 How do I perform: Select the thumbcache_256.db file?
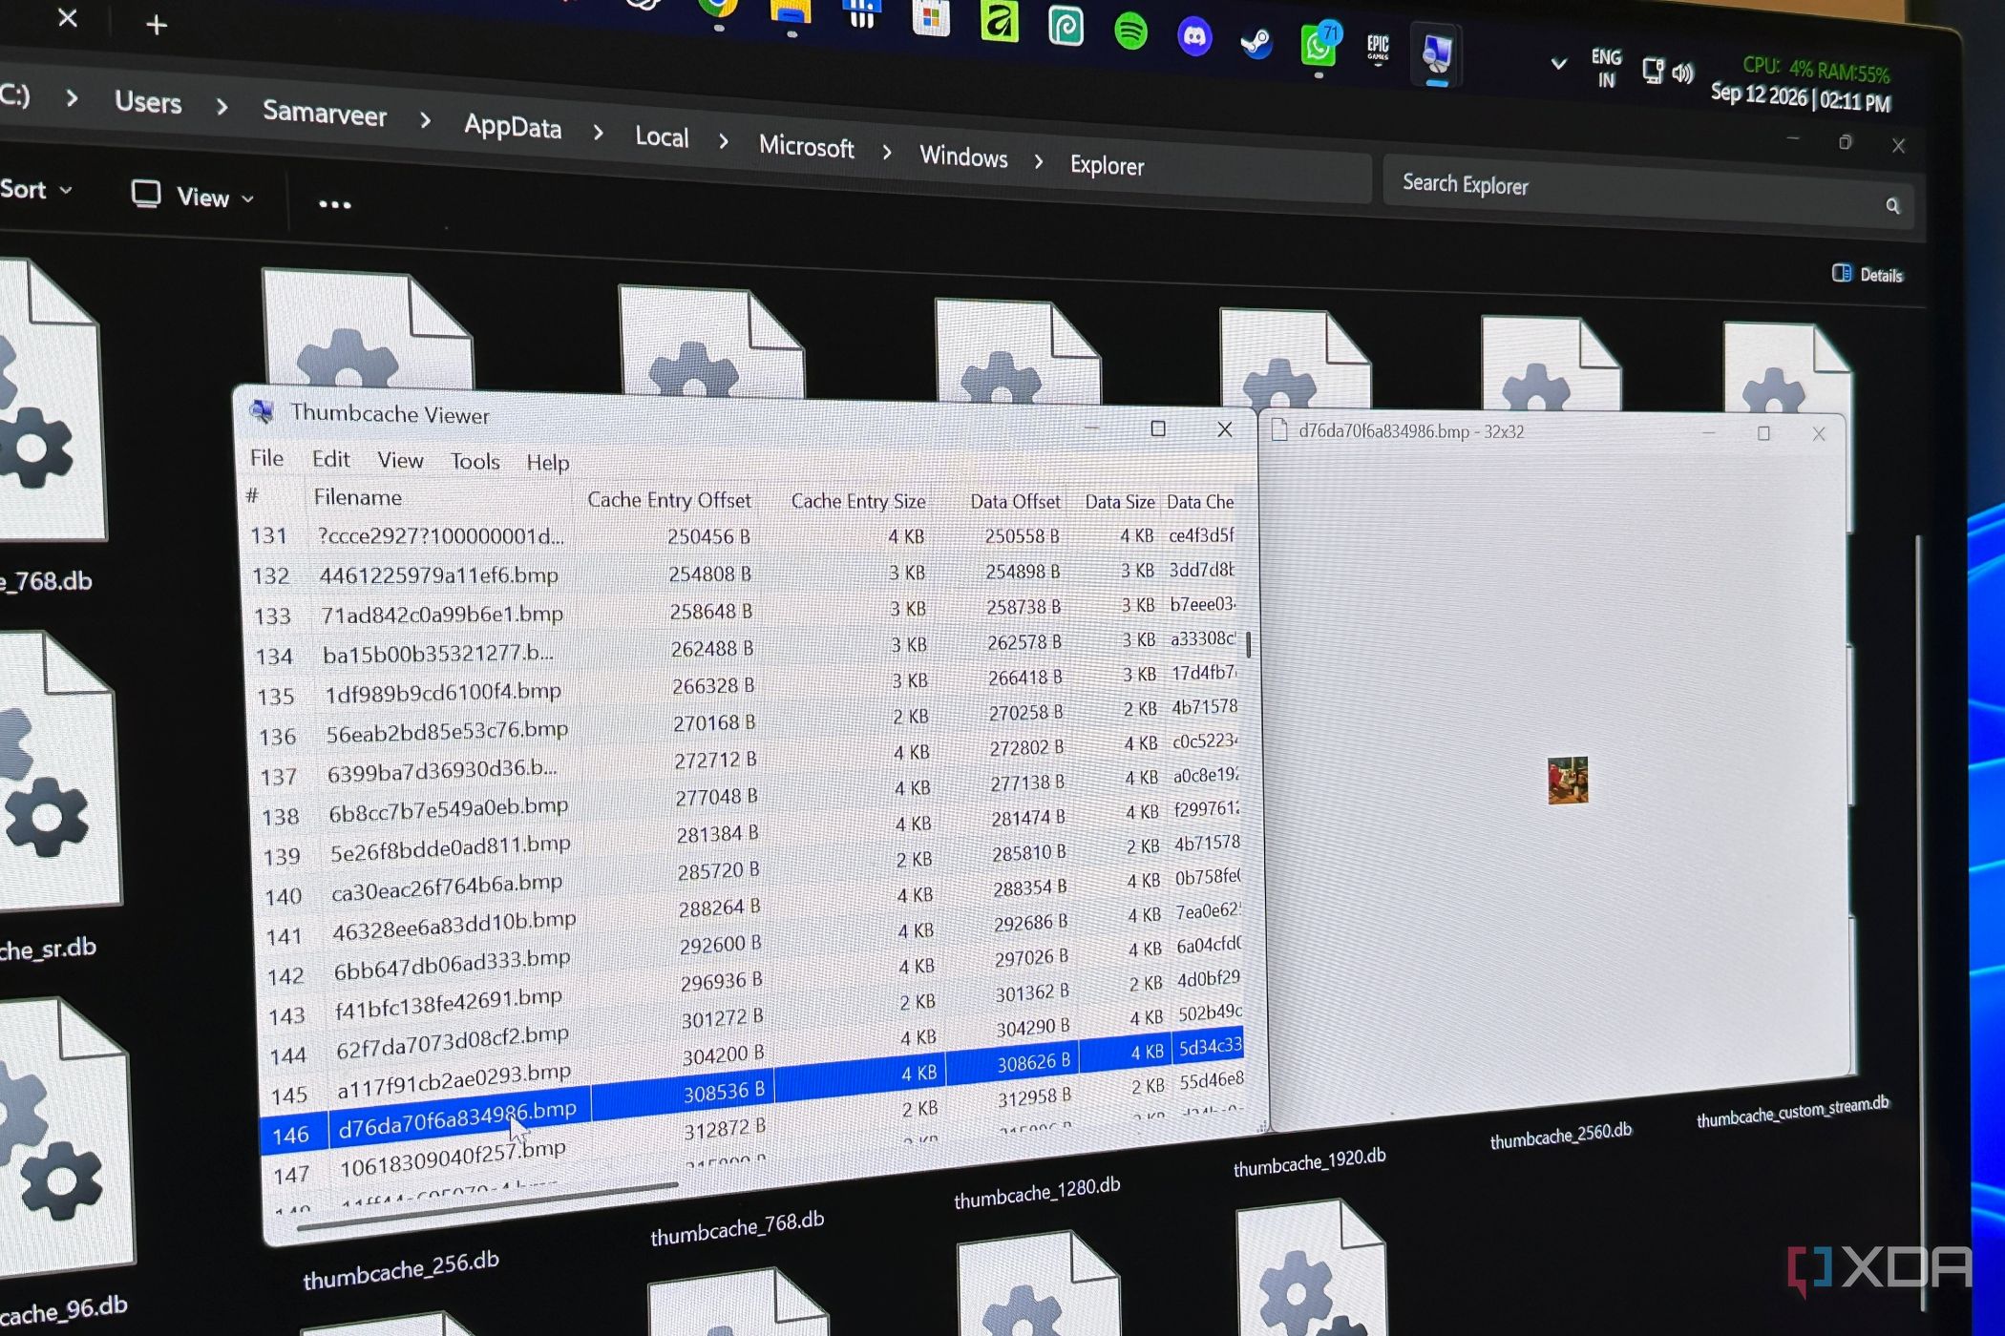pos(401,1269)
